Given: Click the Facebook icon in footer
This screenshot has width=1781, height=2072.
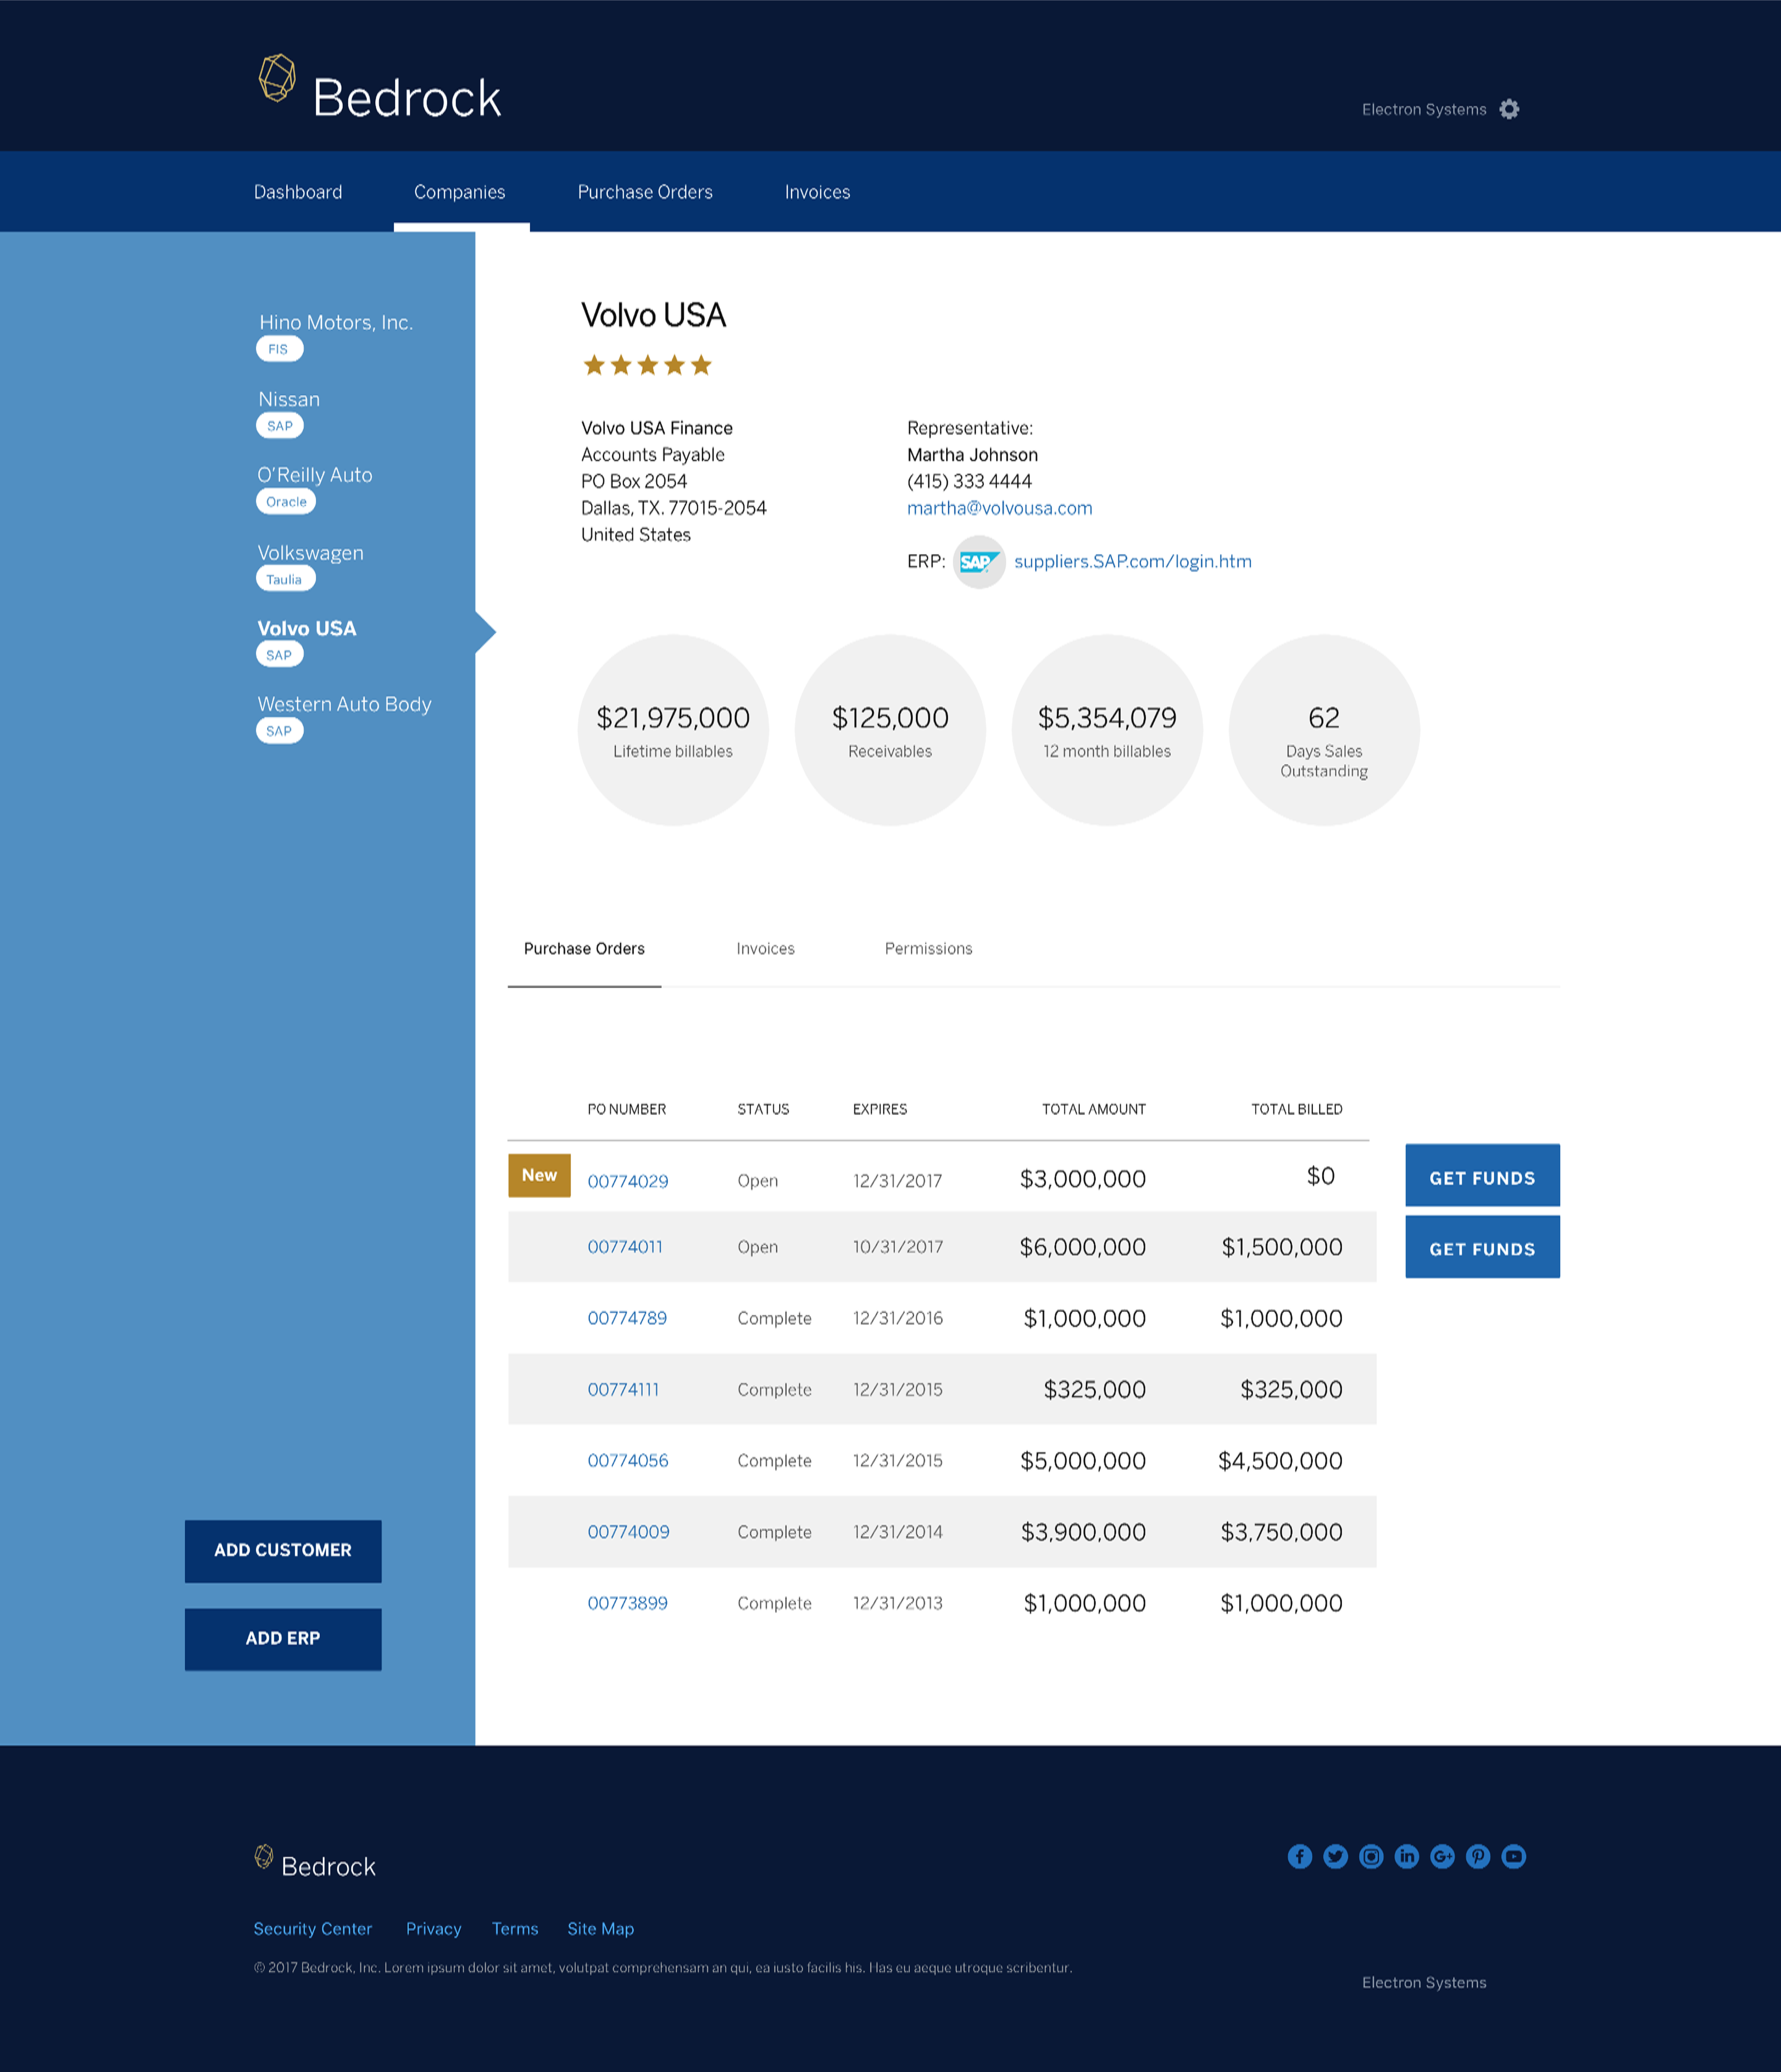Looking at the screenshot, I should click(x=1300, y=1856).
